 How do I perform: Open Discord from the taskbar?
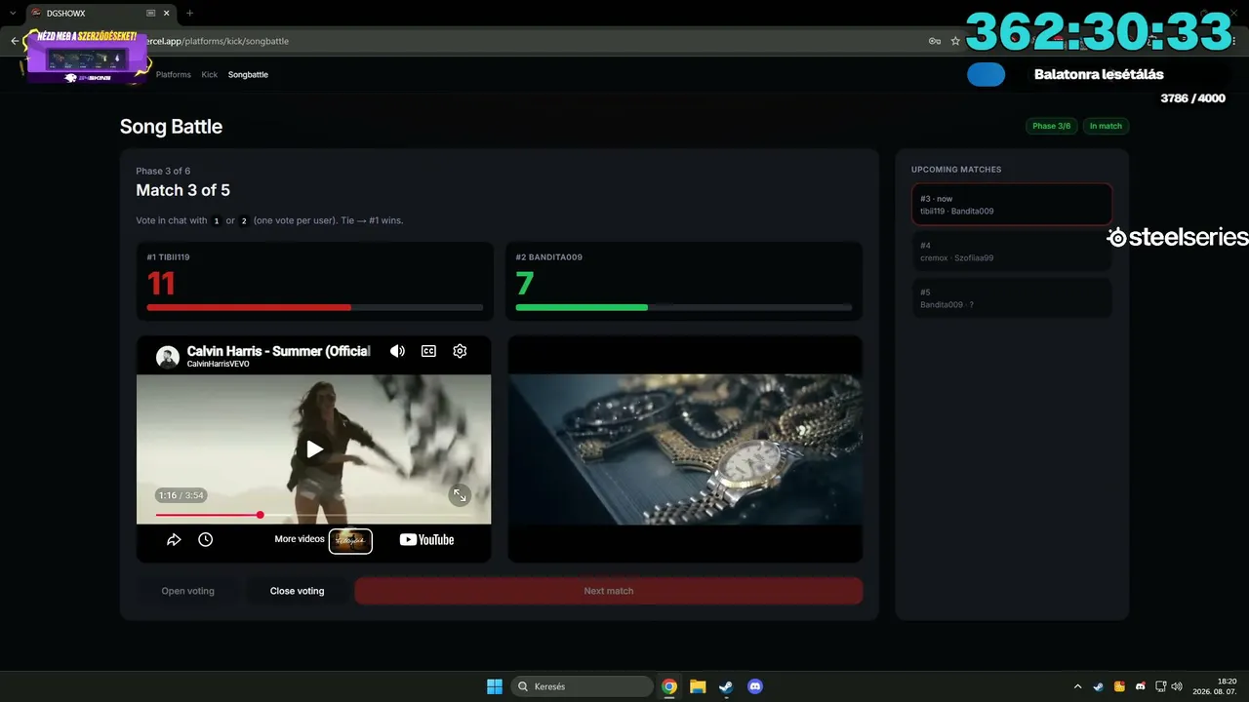tap(754, 686)
